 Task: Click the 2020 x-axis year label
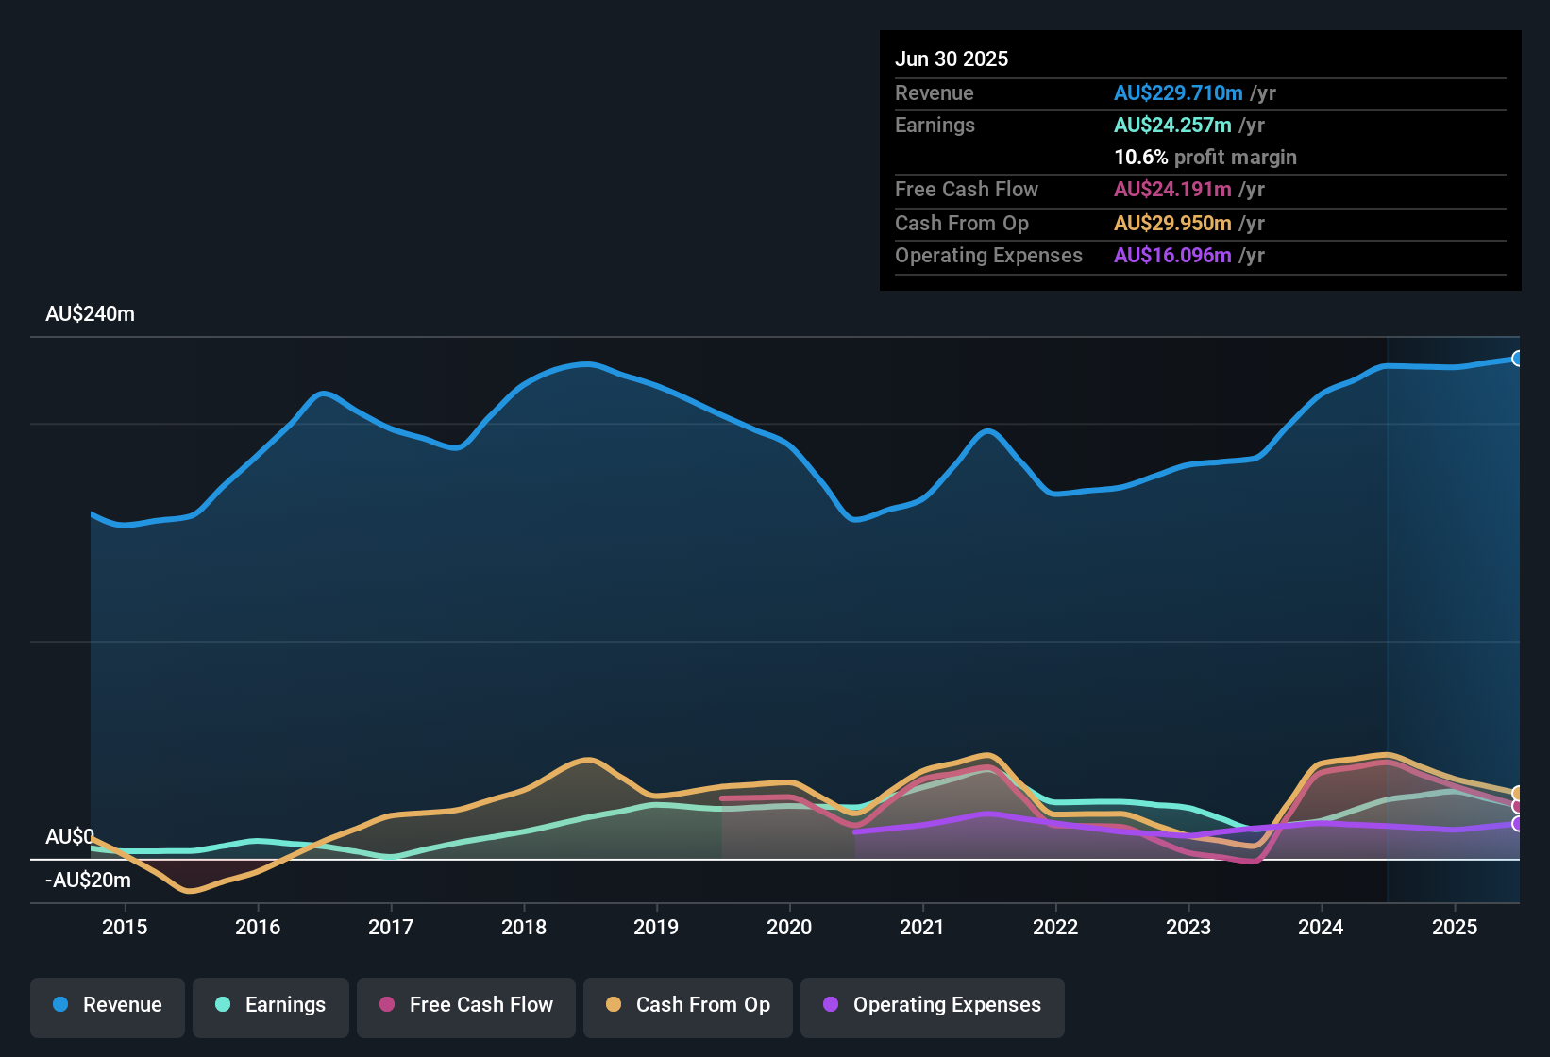(x=789, y=927)
